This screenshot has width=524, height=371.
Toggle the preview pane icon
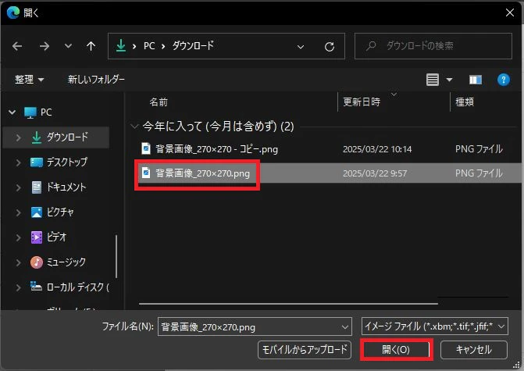coord(476,80)
